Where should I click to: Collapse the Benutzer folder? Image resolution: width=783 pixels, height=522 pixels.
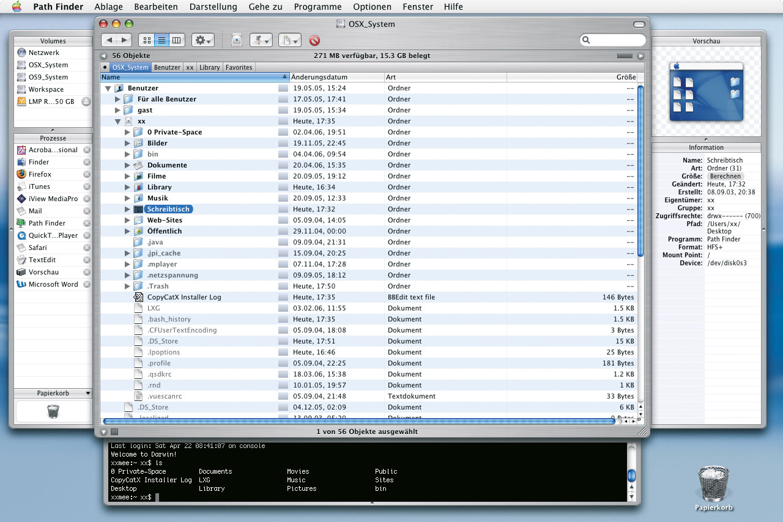click(108, 88)
